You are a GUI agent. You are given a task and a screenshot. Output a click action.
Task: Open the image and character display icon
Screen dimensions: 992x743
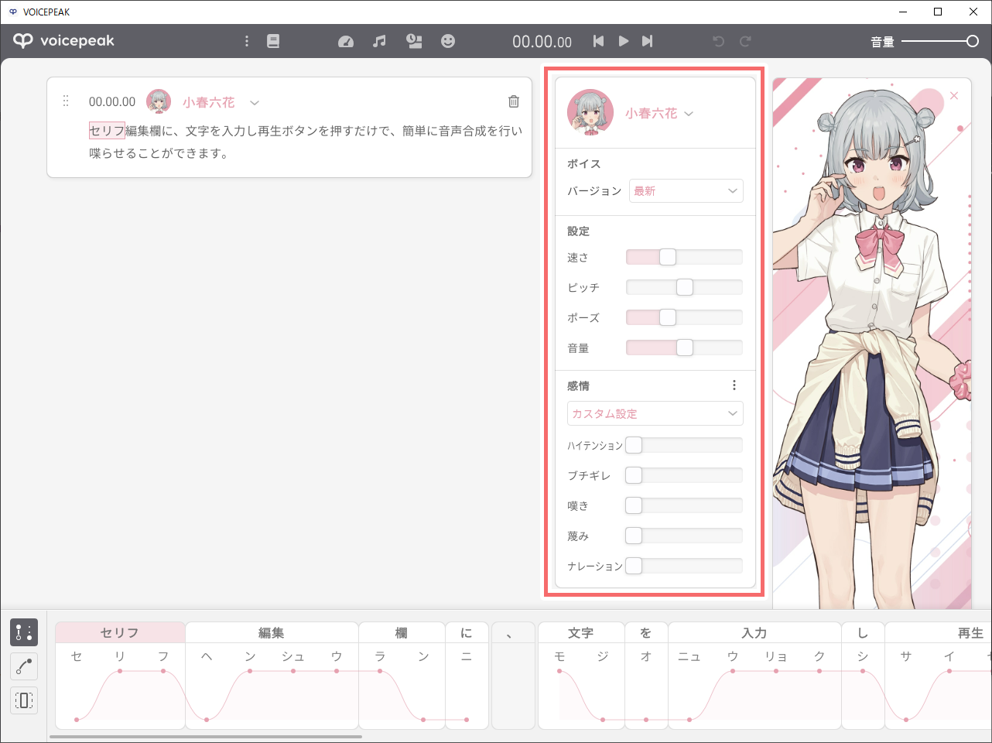[415, 41]
